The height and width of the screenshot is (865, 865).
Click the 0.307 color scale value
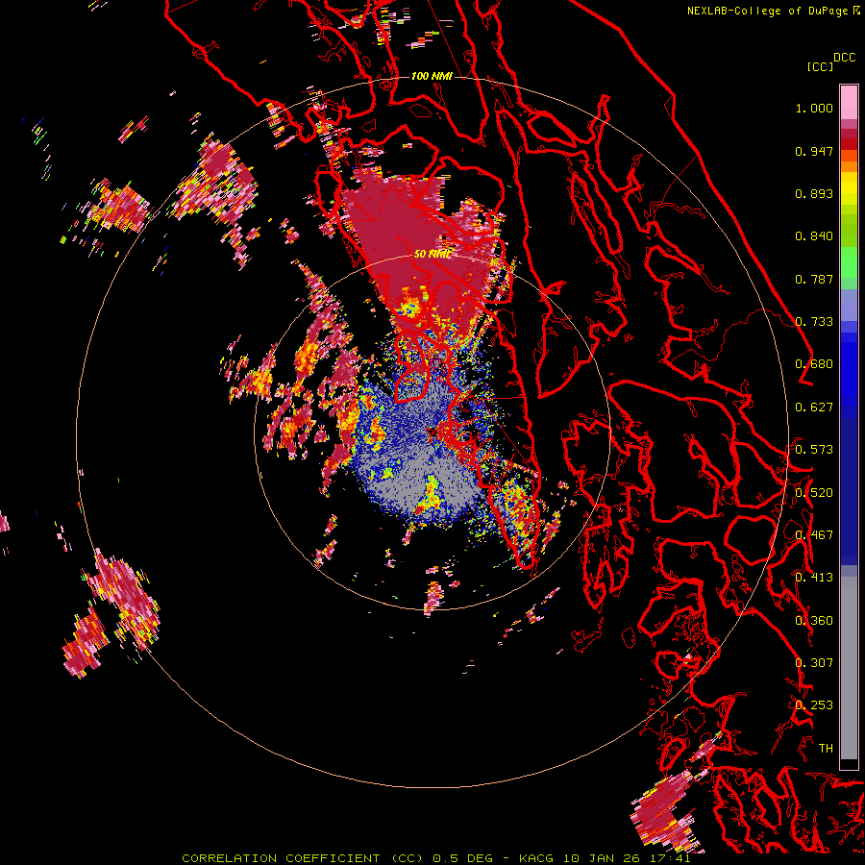(814, 663)
